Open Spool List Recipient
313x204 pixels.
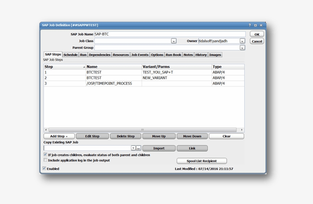point(202,161)
